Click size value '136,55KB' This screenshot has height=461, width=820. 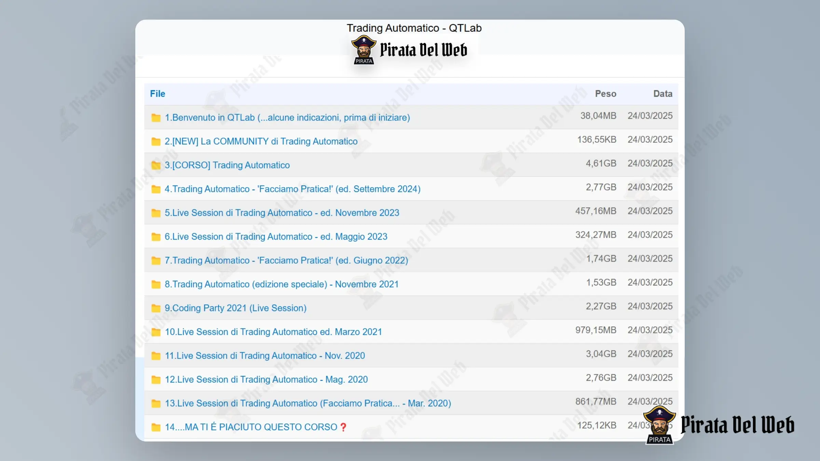[597, 140]
